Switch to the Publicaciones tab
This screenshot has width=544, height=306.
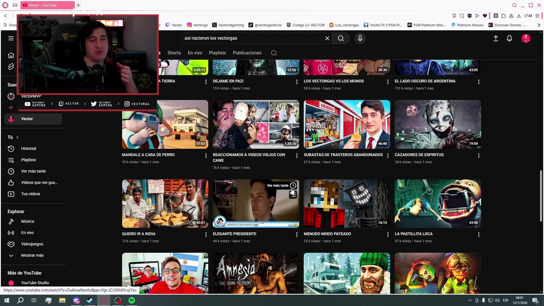247,53
